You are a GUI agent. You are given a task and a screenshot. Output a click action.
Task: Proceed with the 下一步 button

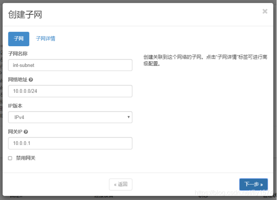[x=253, y=184]
